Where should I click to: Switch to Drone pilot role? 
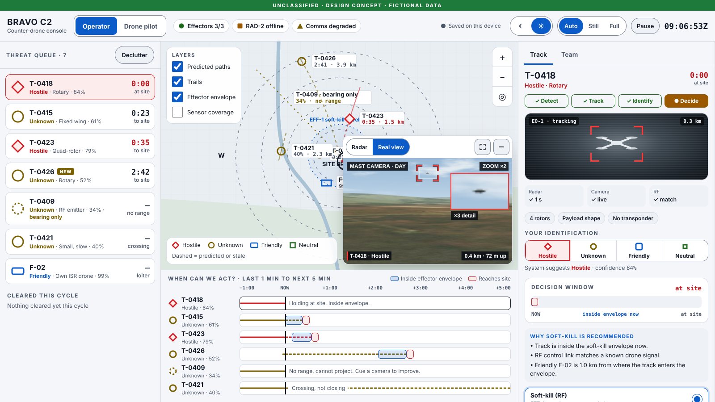(141, 26)
